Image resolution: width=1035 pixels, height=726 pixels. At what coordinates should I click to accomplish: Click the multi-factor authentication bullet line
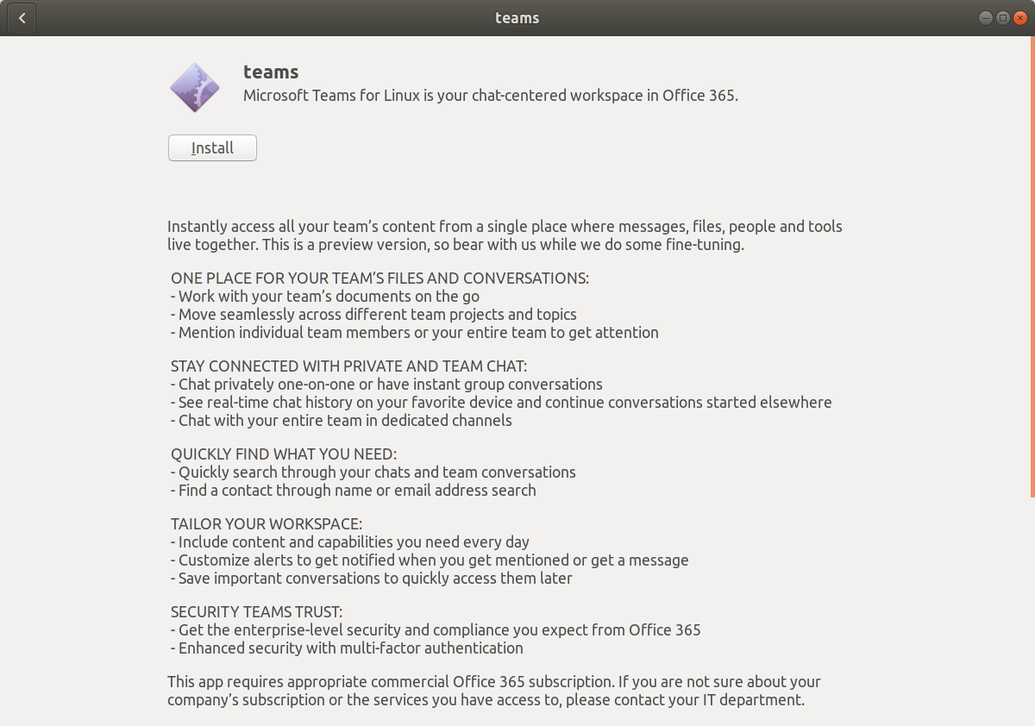347,648
